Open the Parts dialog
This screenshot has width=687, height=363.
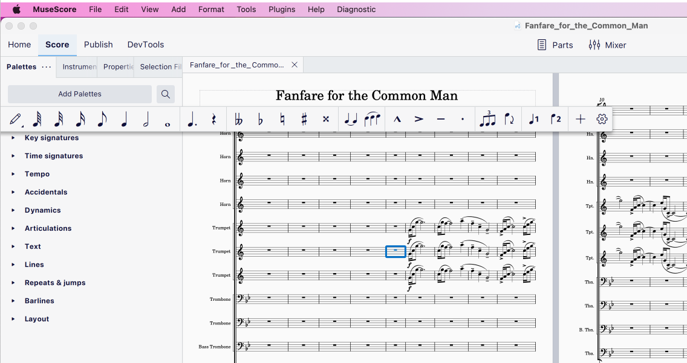[x=555, y=45]
